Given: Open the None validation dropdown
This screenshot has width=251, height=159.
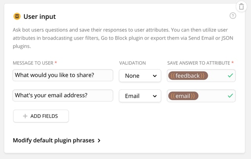Looking at the screenshot, I should click(x=140, y=76).
